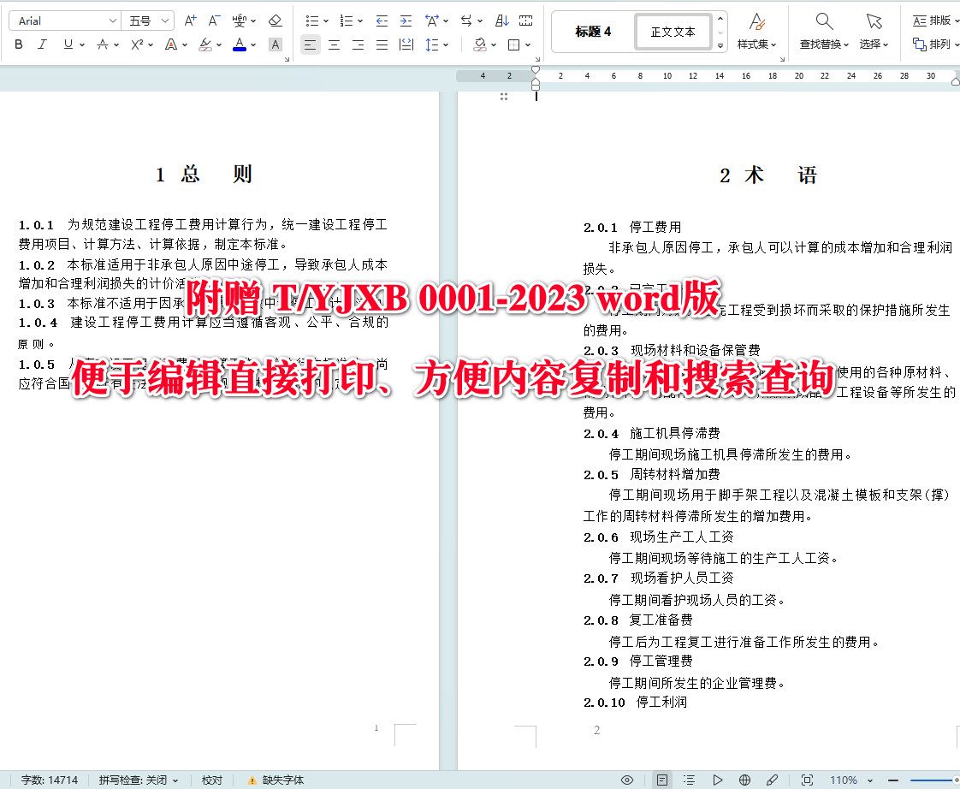Screen dimensions: 960x789
Task: Open the 排列 arrange menu
Action: tap(936, 44)
